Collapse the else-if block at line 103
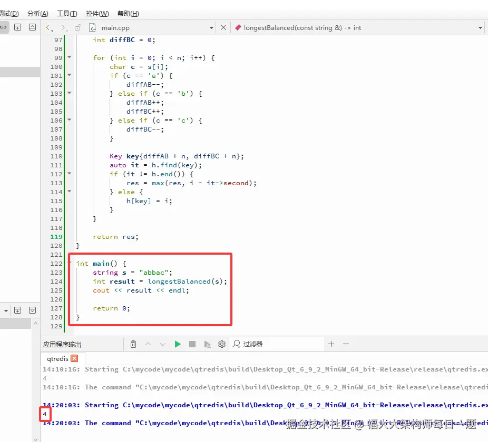Screen dimensions: 488x442 click(x=70, y=93)
